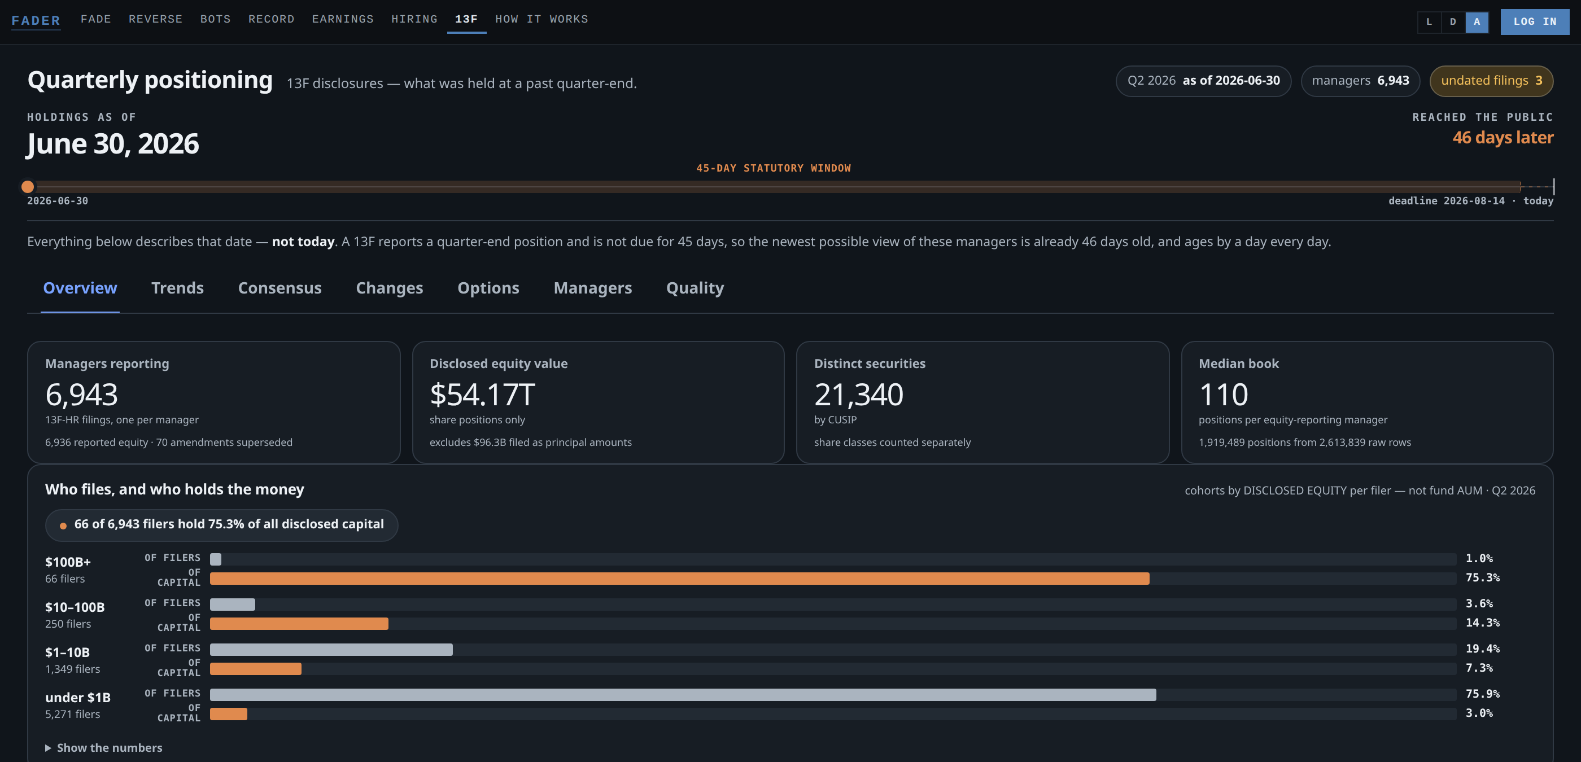Screen dimensions: 1581x762
Task: Click the $100B+ cohort label
Action: [68, 562]
